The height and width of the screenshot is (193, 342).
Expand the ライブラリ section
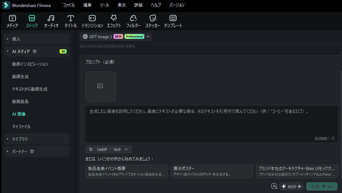(x=8, y=139)
